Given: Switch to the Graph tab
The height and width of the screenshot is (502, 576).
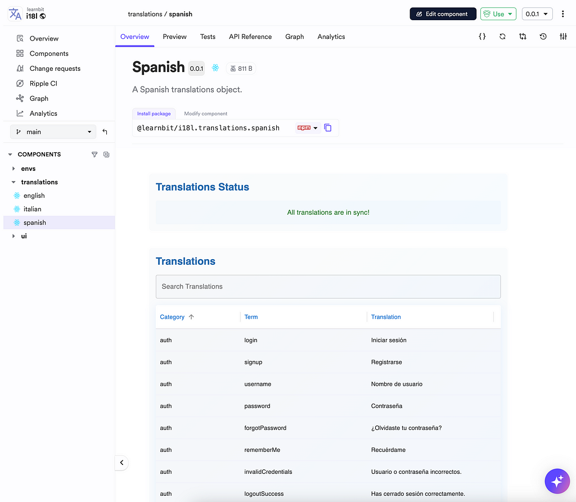Looking at the screenshot, I should point(295,37).
